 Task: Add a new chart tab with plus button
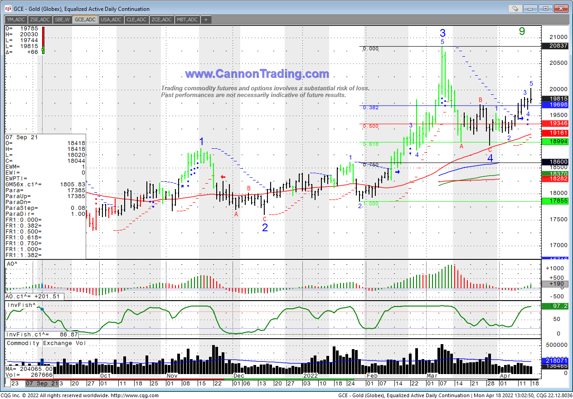pos(206,19)
